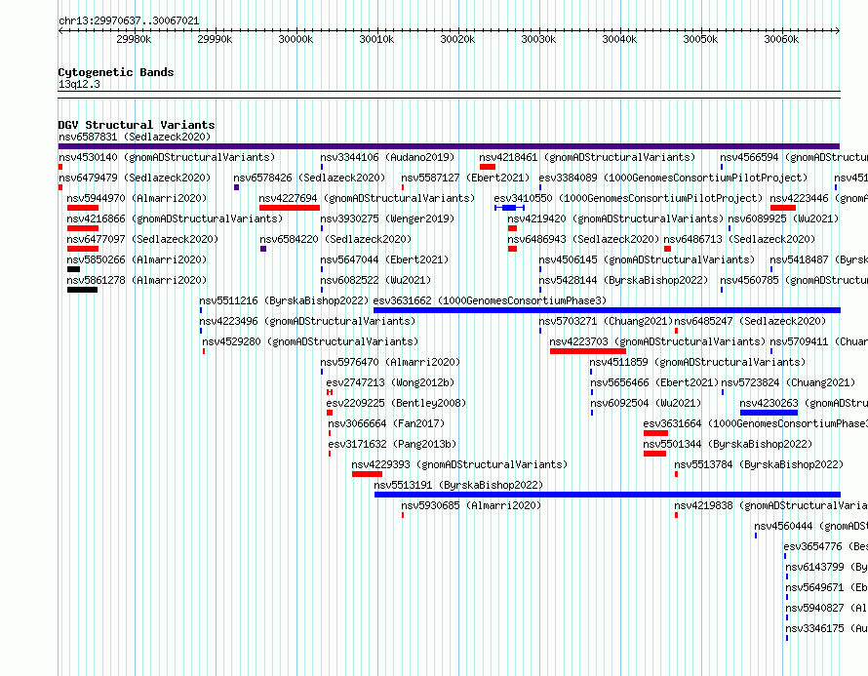Click red bar under nsv6477097 (Sedlazeck2020)
This screenshot has height=676, width=868.
pos(83,249)
